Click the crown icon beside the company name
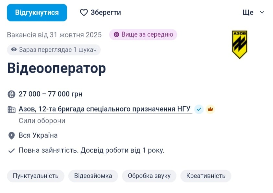Viewport: 273px width, 193px height. (211, 109)
